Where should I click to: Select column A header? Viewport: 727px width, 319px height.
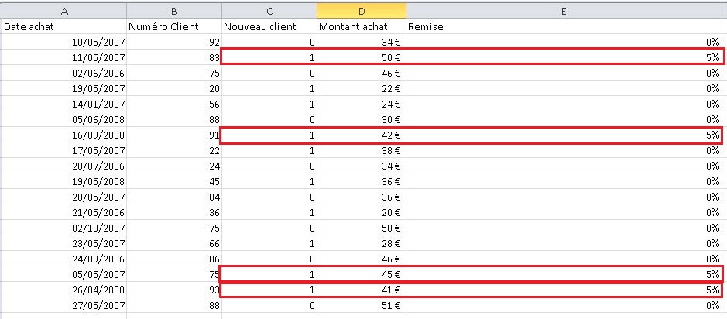point(63,11)
